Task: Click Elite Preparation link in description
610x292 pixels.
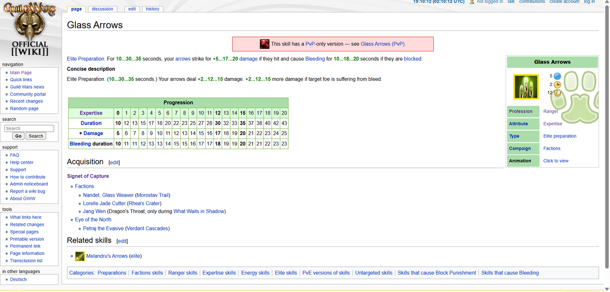Action: 86,59
